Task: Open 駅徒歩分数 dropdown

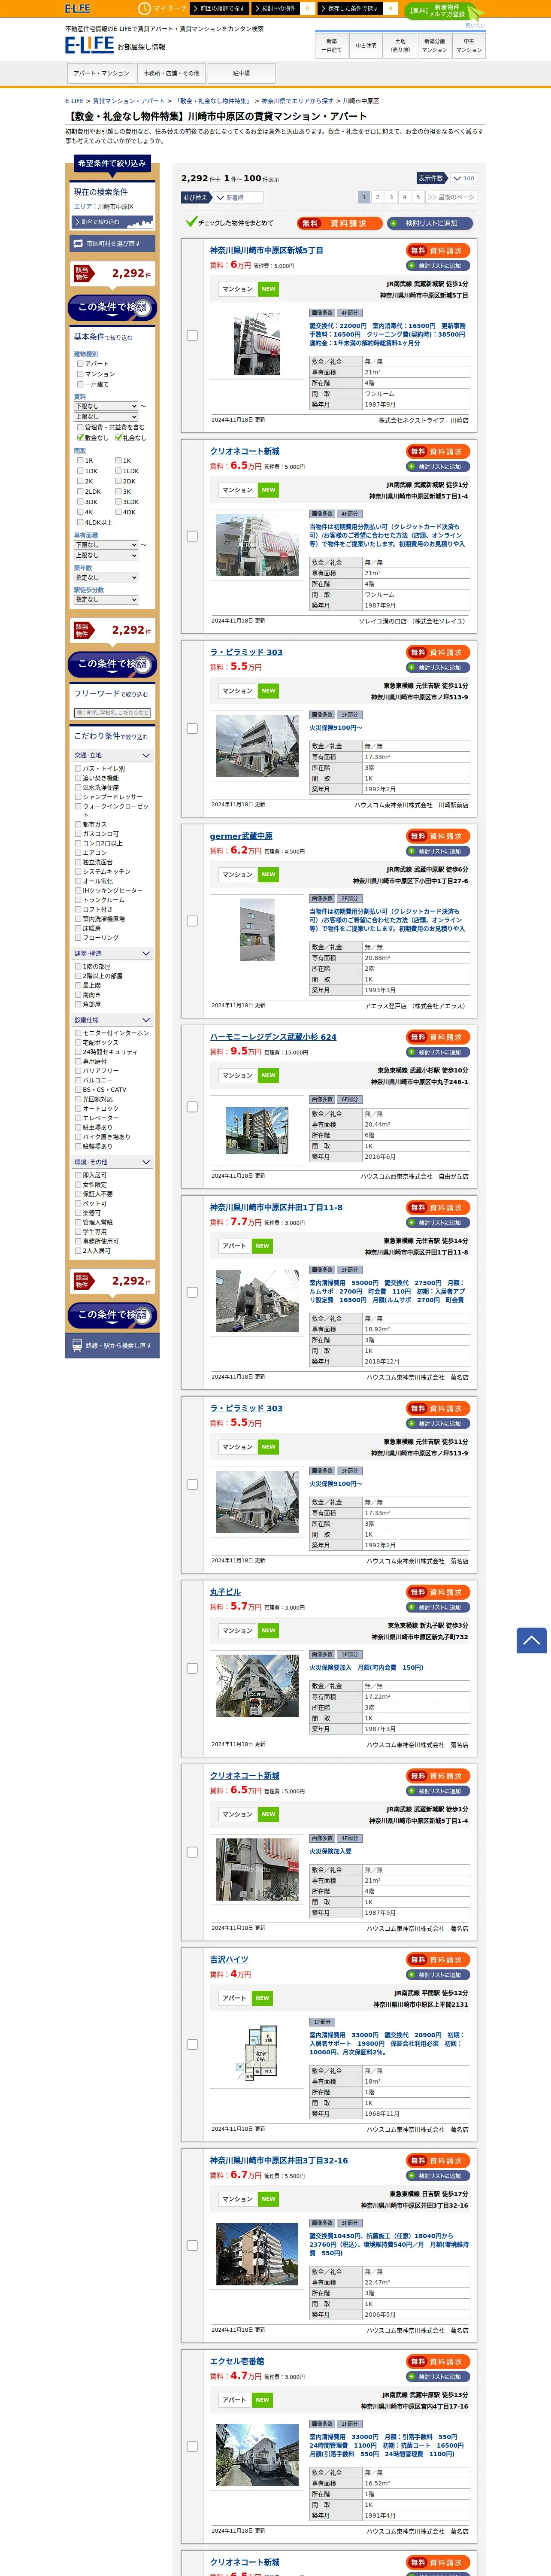Action: [x=106, y=600]
